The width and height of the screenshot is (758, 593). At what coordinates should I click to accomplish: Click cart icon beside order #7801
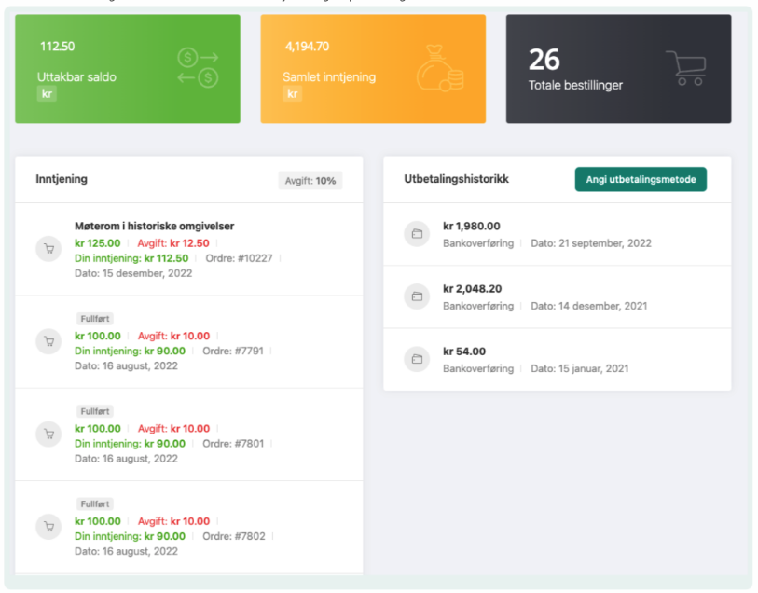(x=48, y=434)
